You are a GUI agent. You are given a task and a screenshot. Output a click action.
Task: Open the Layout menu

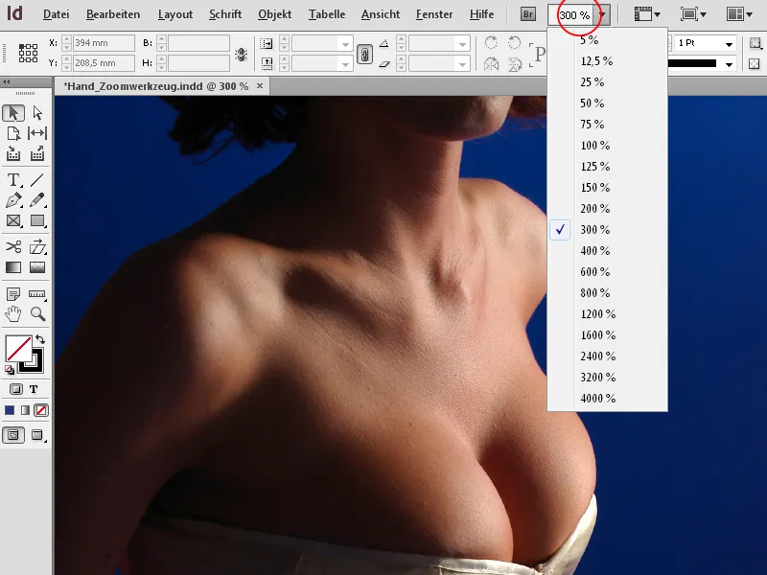point(175,14)
